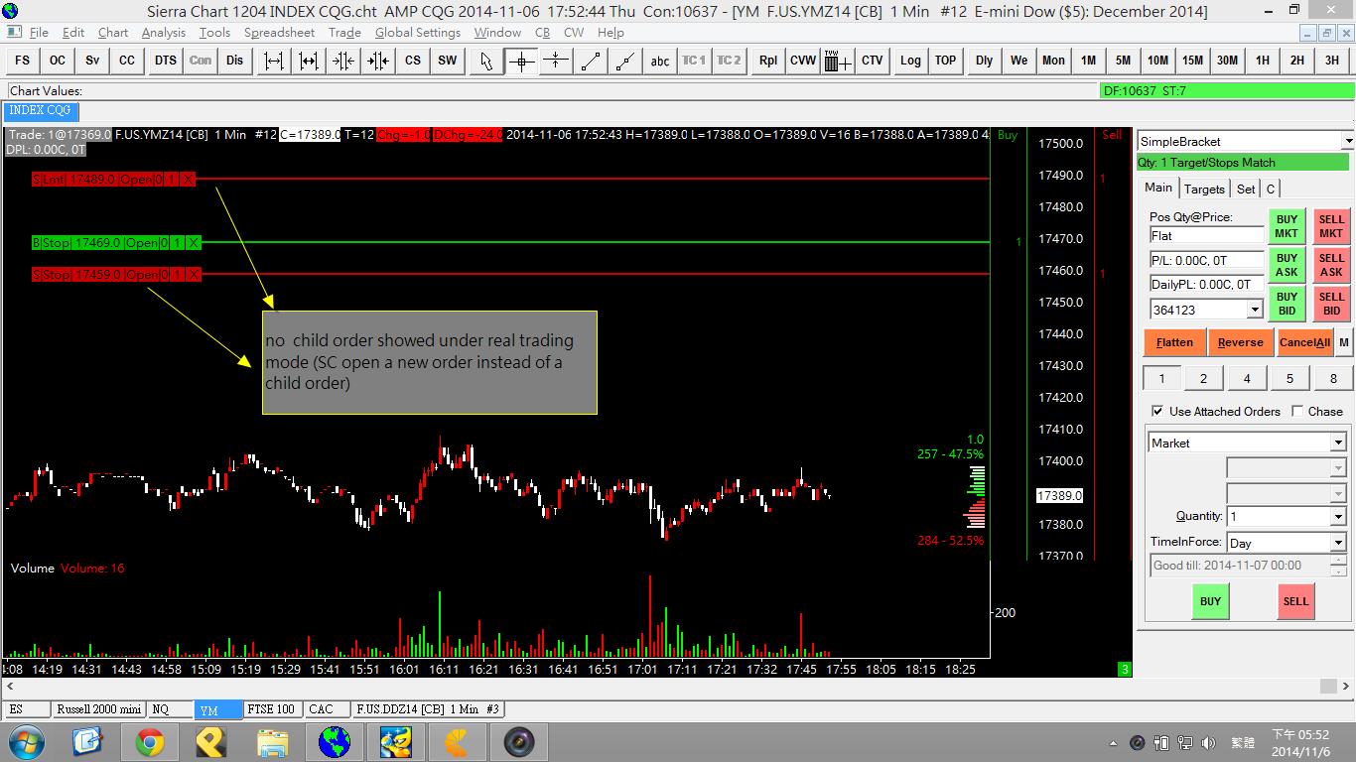Switch to the FTSE 100 chart tab
The height and width of the screenshot is (762, 1356).
click(x=271, y=709)
